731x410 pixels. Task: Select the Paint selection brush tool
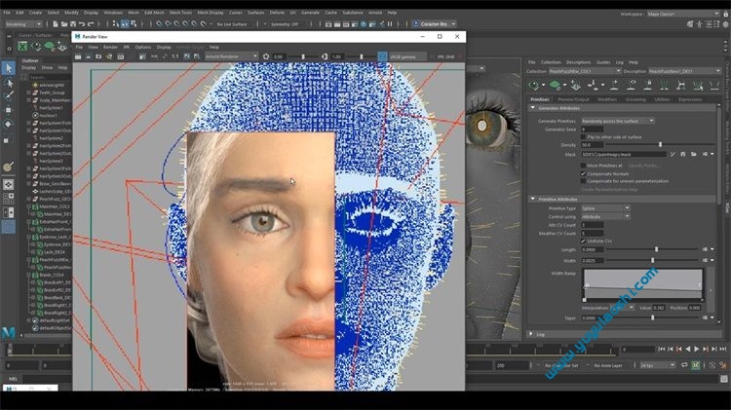tap(9, 96)
